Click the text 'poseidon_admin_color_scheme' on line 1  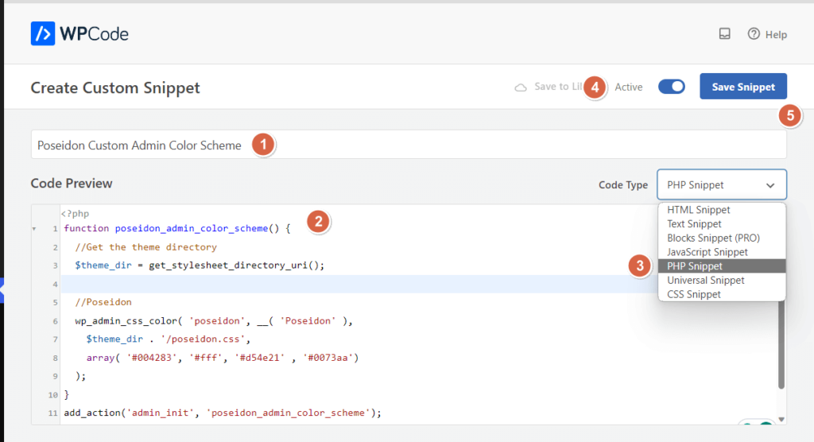tap(192, 228)
